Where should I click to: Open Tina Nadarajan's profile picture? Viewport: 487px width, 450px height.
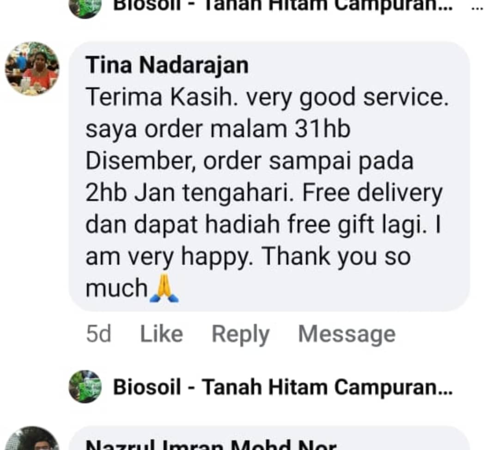click(32, 68)
